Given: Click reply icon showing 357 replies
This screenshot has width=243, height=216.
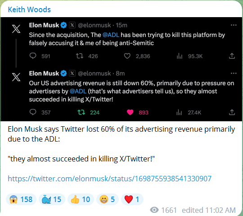Looking at the screenshot, I should [x=33, y=112].
